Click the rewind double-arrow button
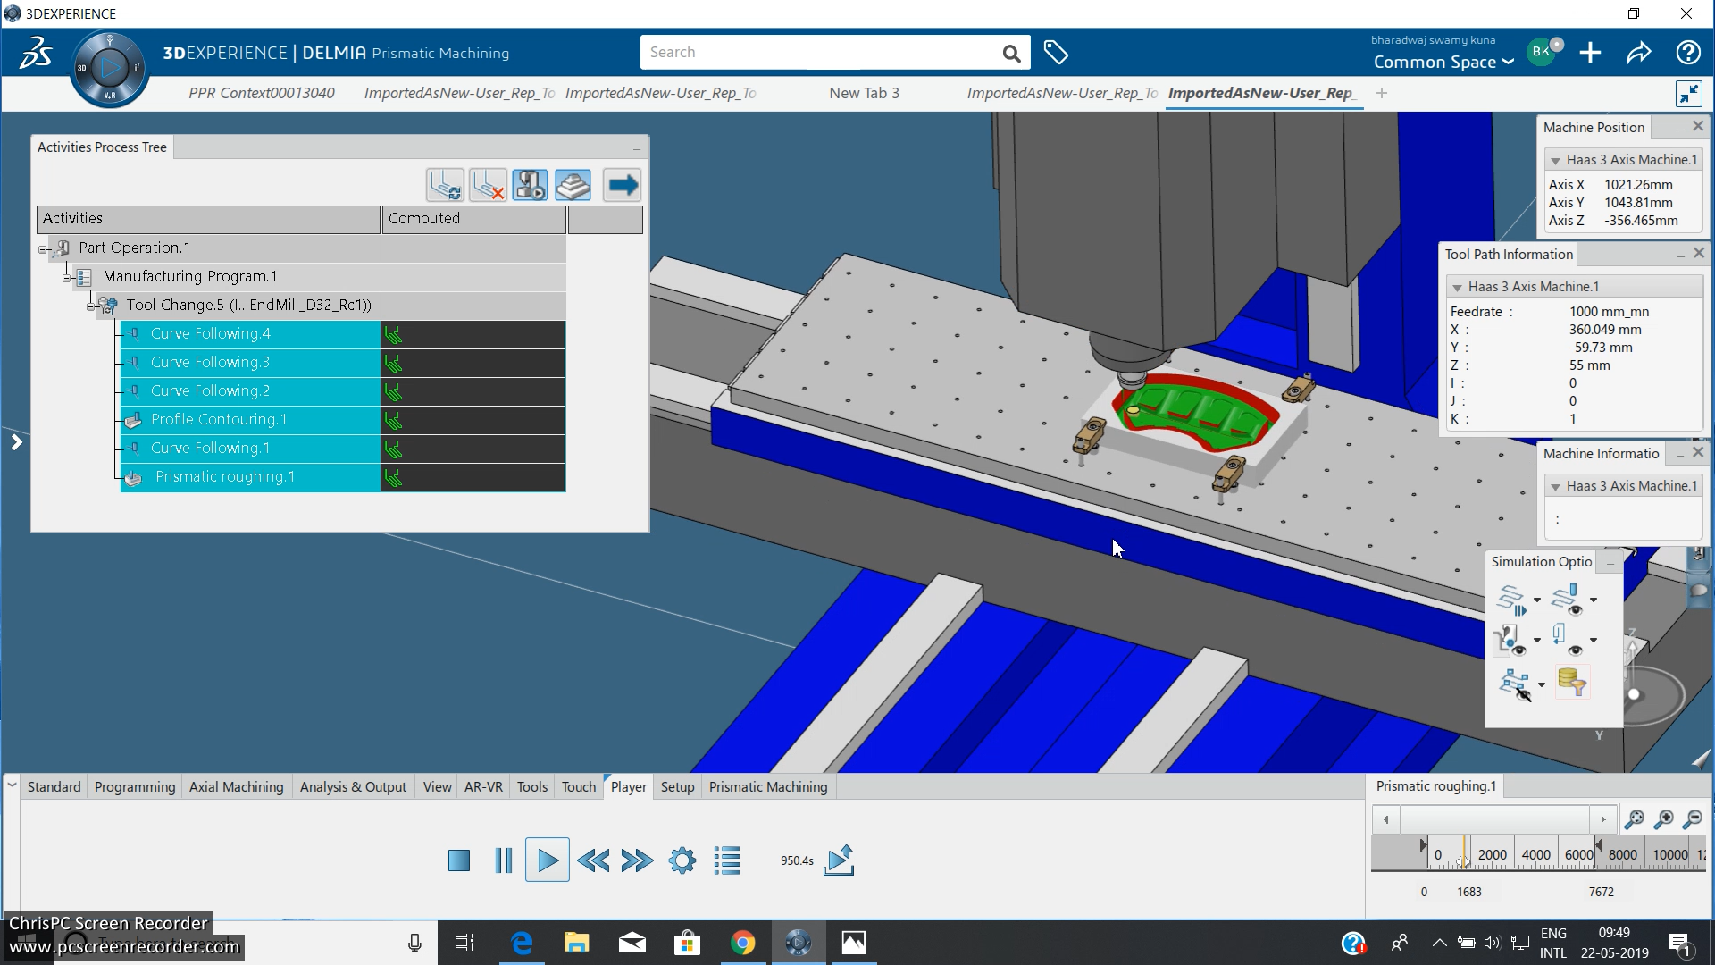The height and width of the screenshot is (965, 1715). point(593,860)
